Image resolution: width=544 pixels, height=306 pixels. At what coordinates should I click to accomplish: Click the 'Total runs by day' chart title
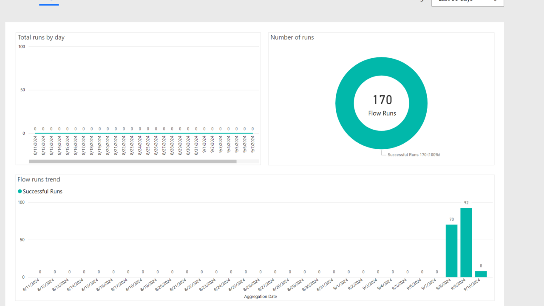point(41,37)
